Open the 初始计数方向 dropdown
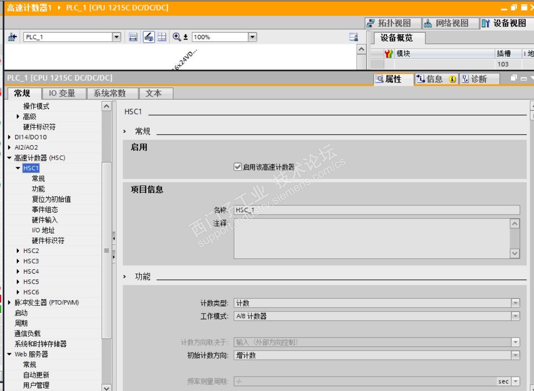Screen dimensions: 534x391 coord(516,355)
